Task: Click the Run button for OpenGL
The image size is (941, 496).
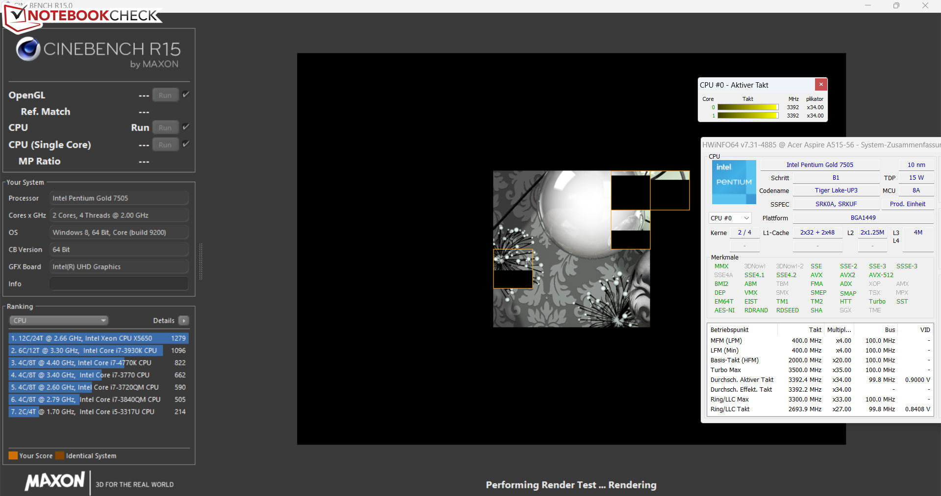Action: click(165, 95)
